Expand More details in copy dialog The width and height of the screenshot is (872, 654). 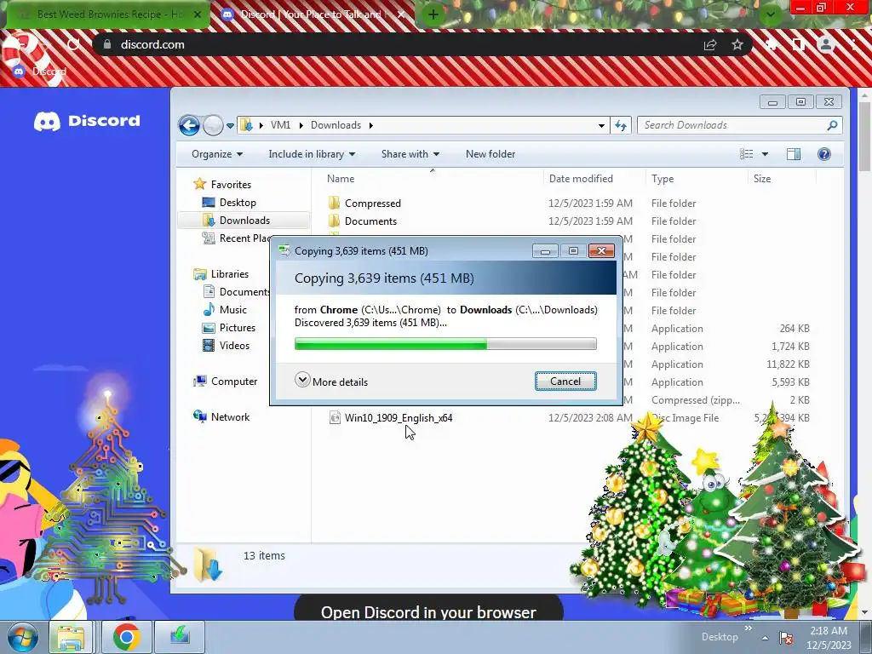pos(331,381)
